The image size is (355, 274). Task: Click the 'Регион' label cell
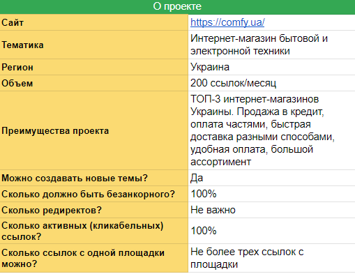click(x=94, y=67)
